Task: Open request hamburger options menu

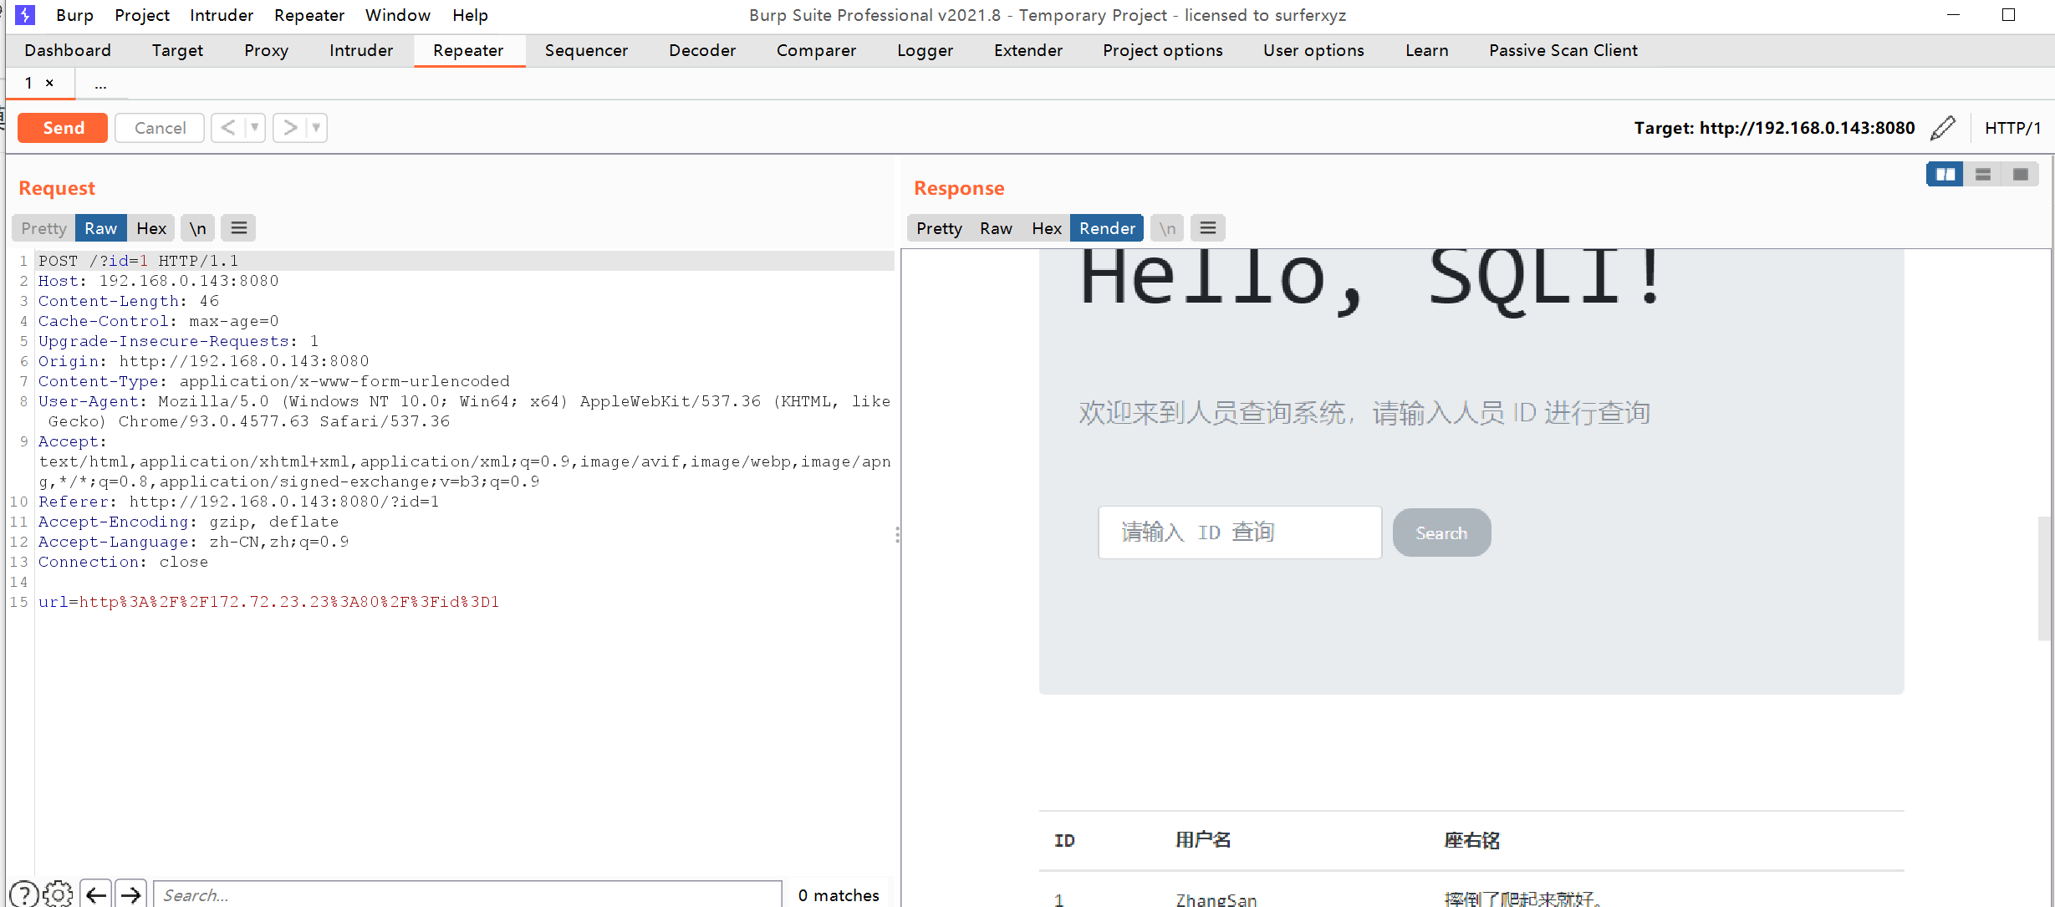Action: pos(239,228)
